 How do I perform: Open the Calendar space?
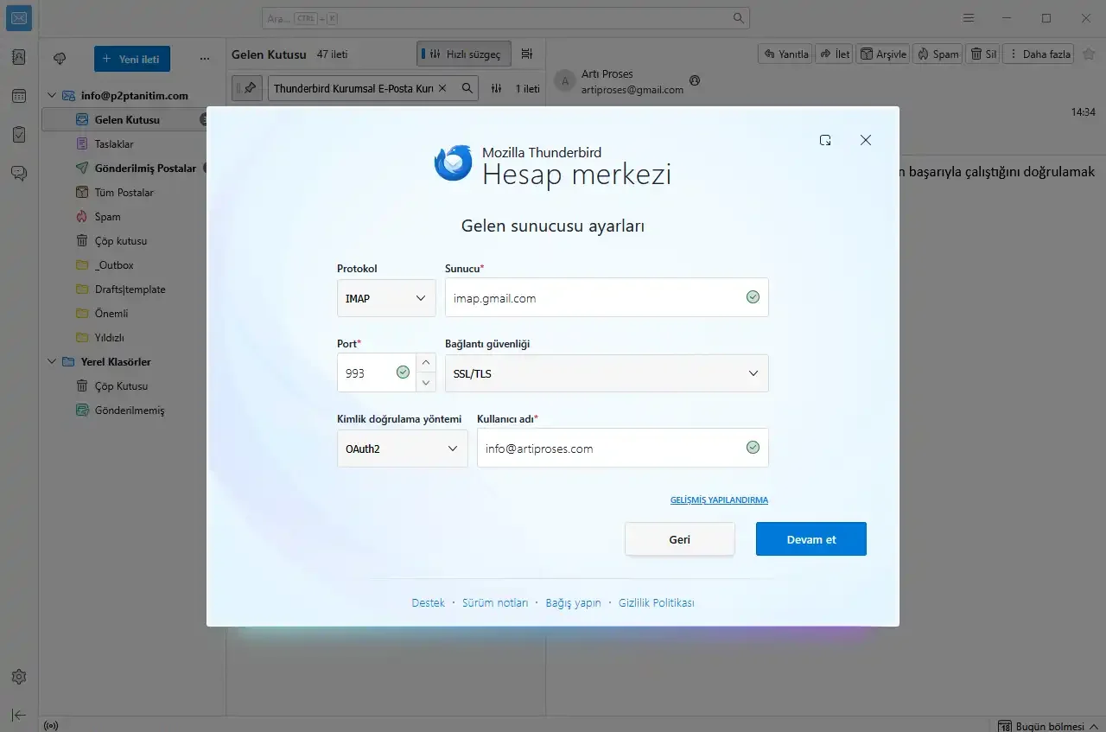(x=19, y=96)
